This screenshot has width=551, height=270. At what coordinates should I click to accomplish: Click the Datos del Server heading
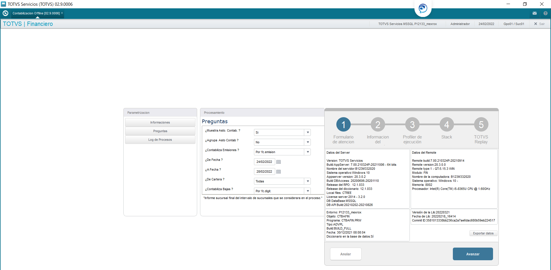338,153
